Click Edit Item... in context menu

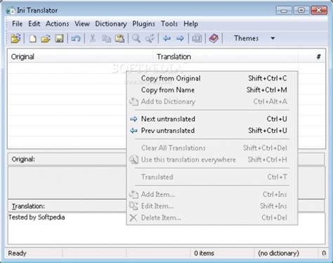tap(212, 206)
